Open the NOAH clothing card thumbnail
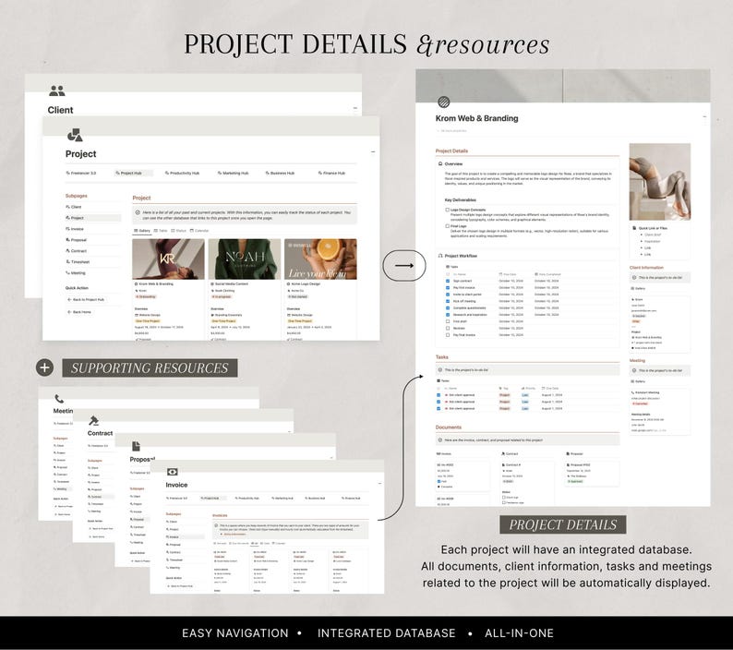The image size is (733, 650). pos(245,259)
